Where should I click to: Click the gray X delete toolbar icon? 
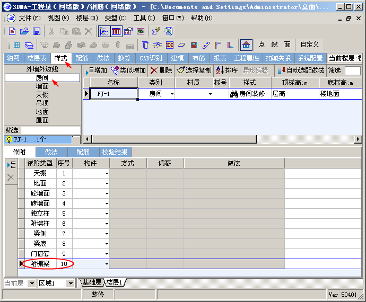click(88, 31)
